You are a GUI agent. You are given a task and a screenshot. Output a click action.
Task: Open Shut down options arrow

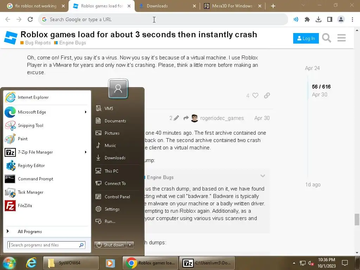(x=130, y=245)
